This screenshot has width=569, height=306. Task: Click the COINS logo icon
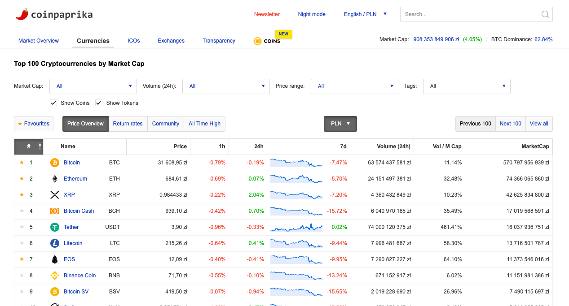tap(257, 41)
